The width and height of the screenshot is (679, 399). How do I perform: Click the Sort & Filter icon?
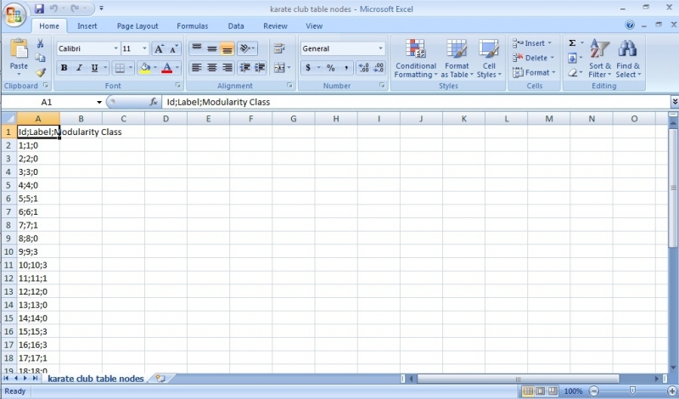(x=600, y=59)
